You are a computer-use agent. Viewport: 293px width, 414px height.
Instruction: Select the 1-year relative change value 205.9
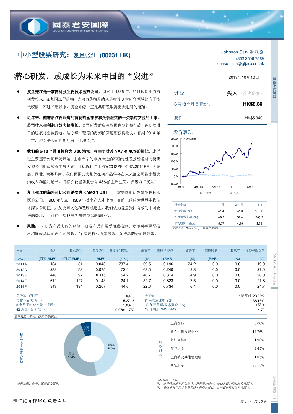point(259,217)
